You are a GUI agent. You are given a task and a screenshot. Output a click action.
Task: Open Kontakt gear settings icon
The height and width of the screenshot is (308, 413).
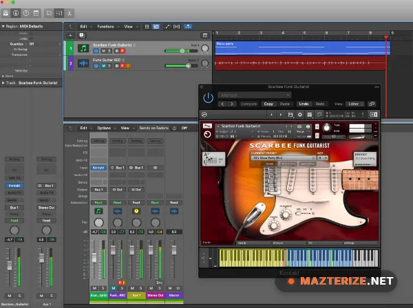pos(299,115)
